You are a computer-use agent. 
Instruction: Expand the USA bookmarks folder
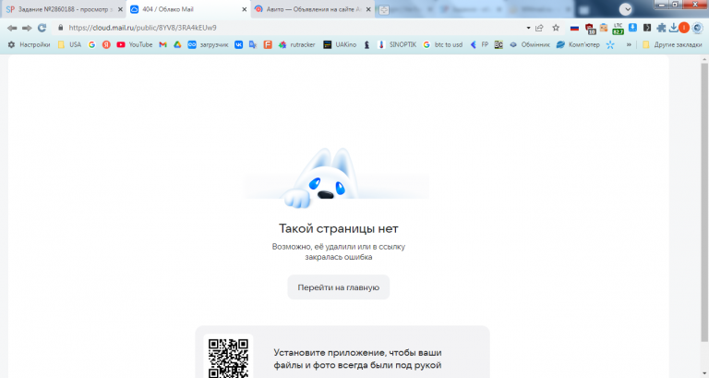click(x=69, y=44)
